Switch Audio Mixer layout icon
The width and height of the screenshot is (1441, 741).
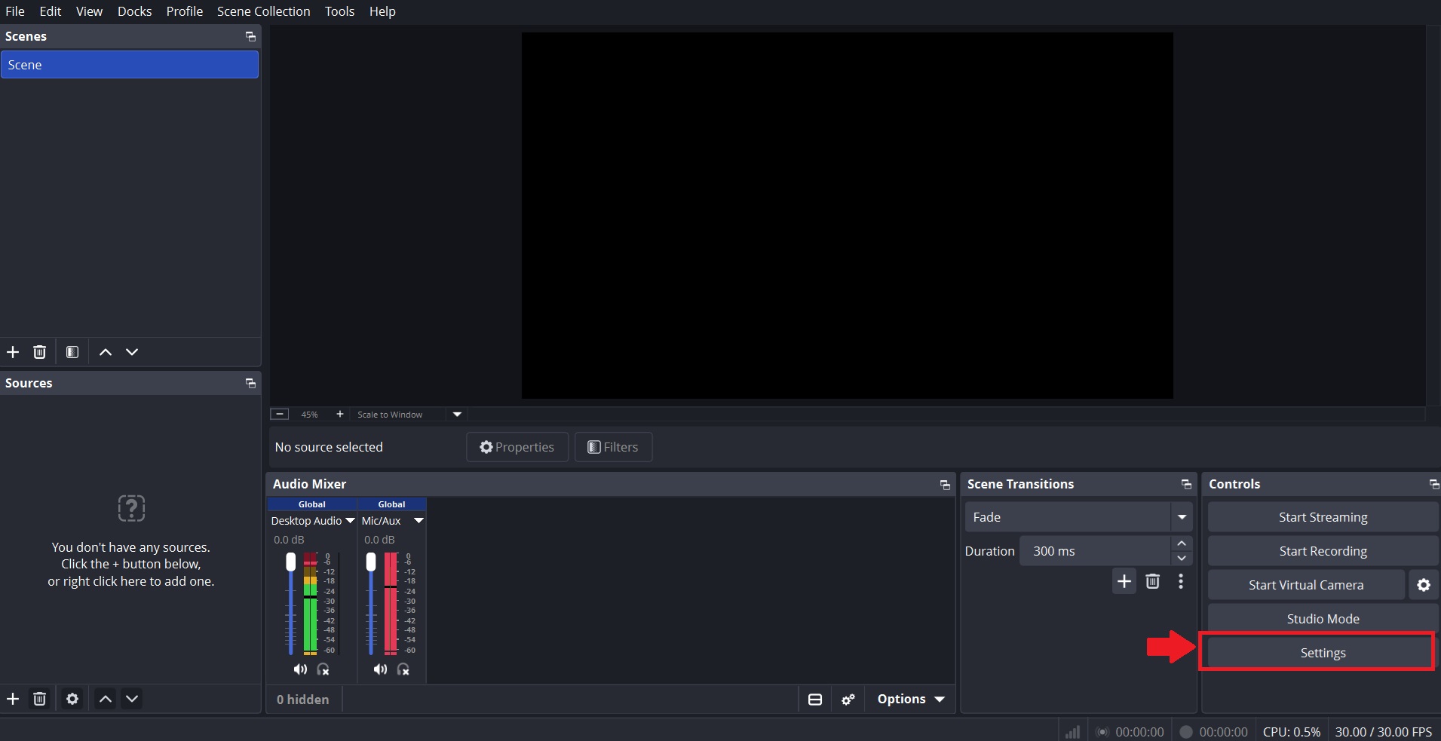815,700
